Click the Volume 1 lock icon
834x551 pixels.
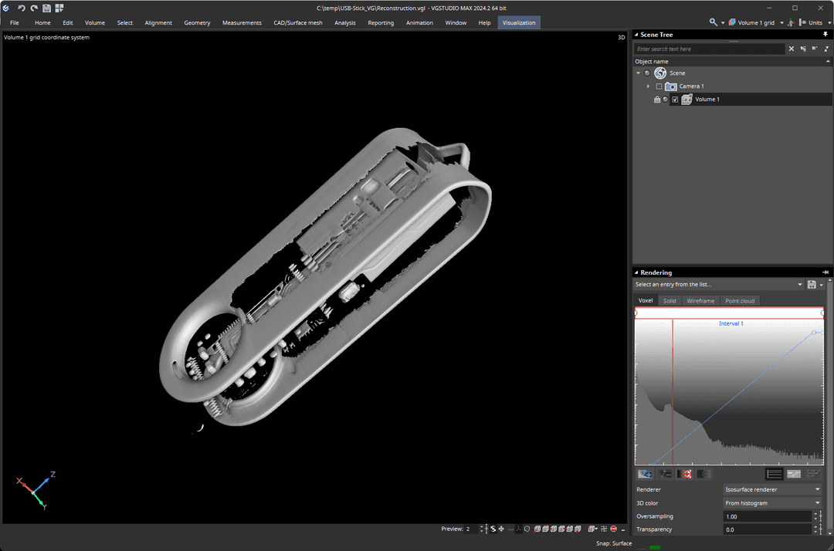pos(657,100)
